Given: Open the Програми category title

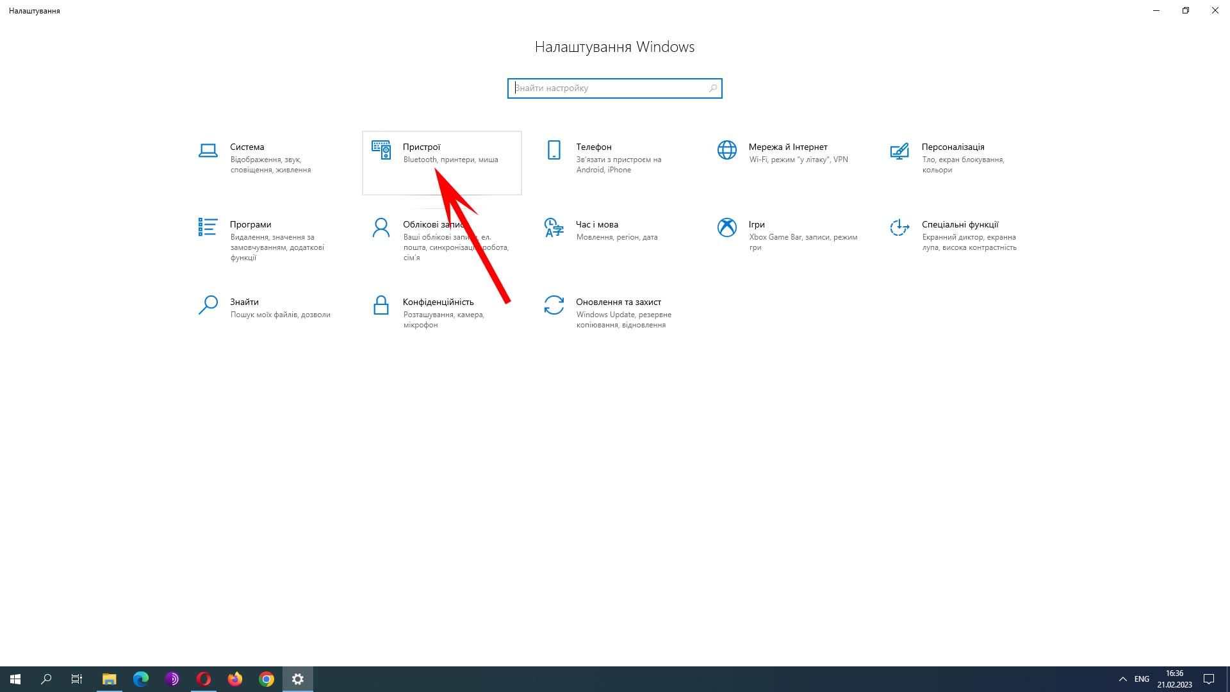Looking at the screenshot, I should [x=250, y=225].
